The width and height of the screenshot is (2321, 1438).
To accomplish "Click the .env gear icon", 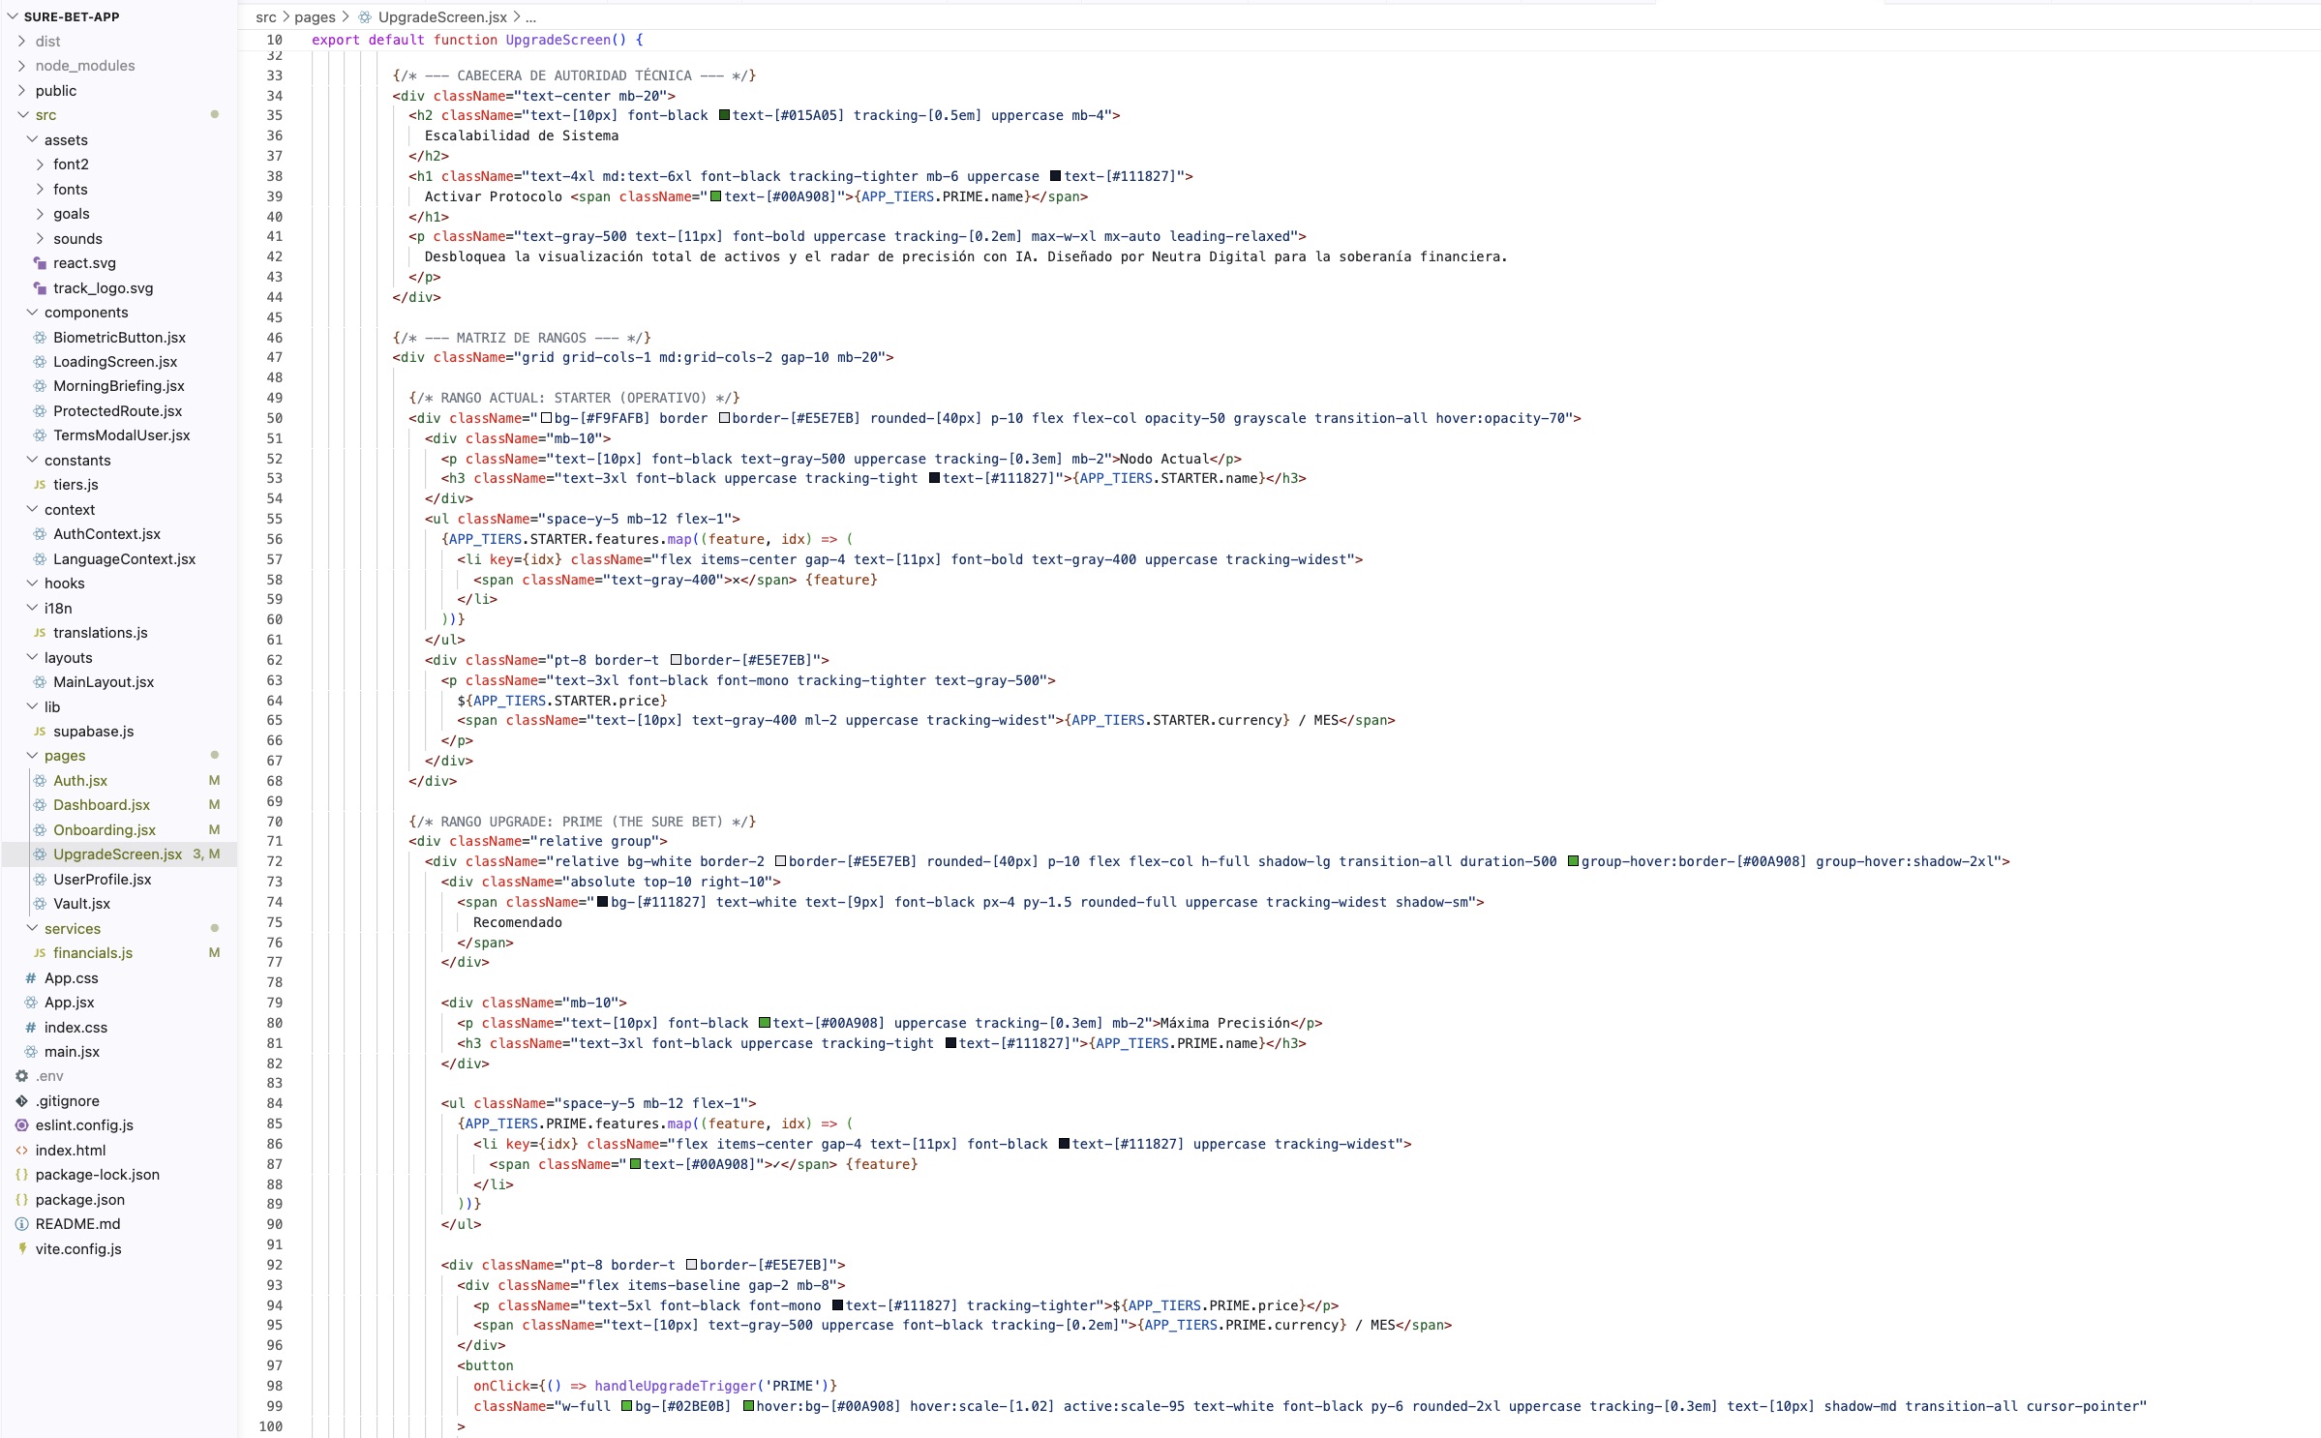I will click(21, 1076).
